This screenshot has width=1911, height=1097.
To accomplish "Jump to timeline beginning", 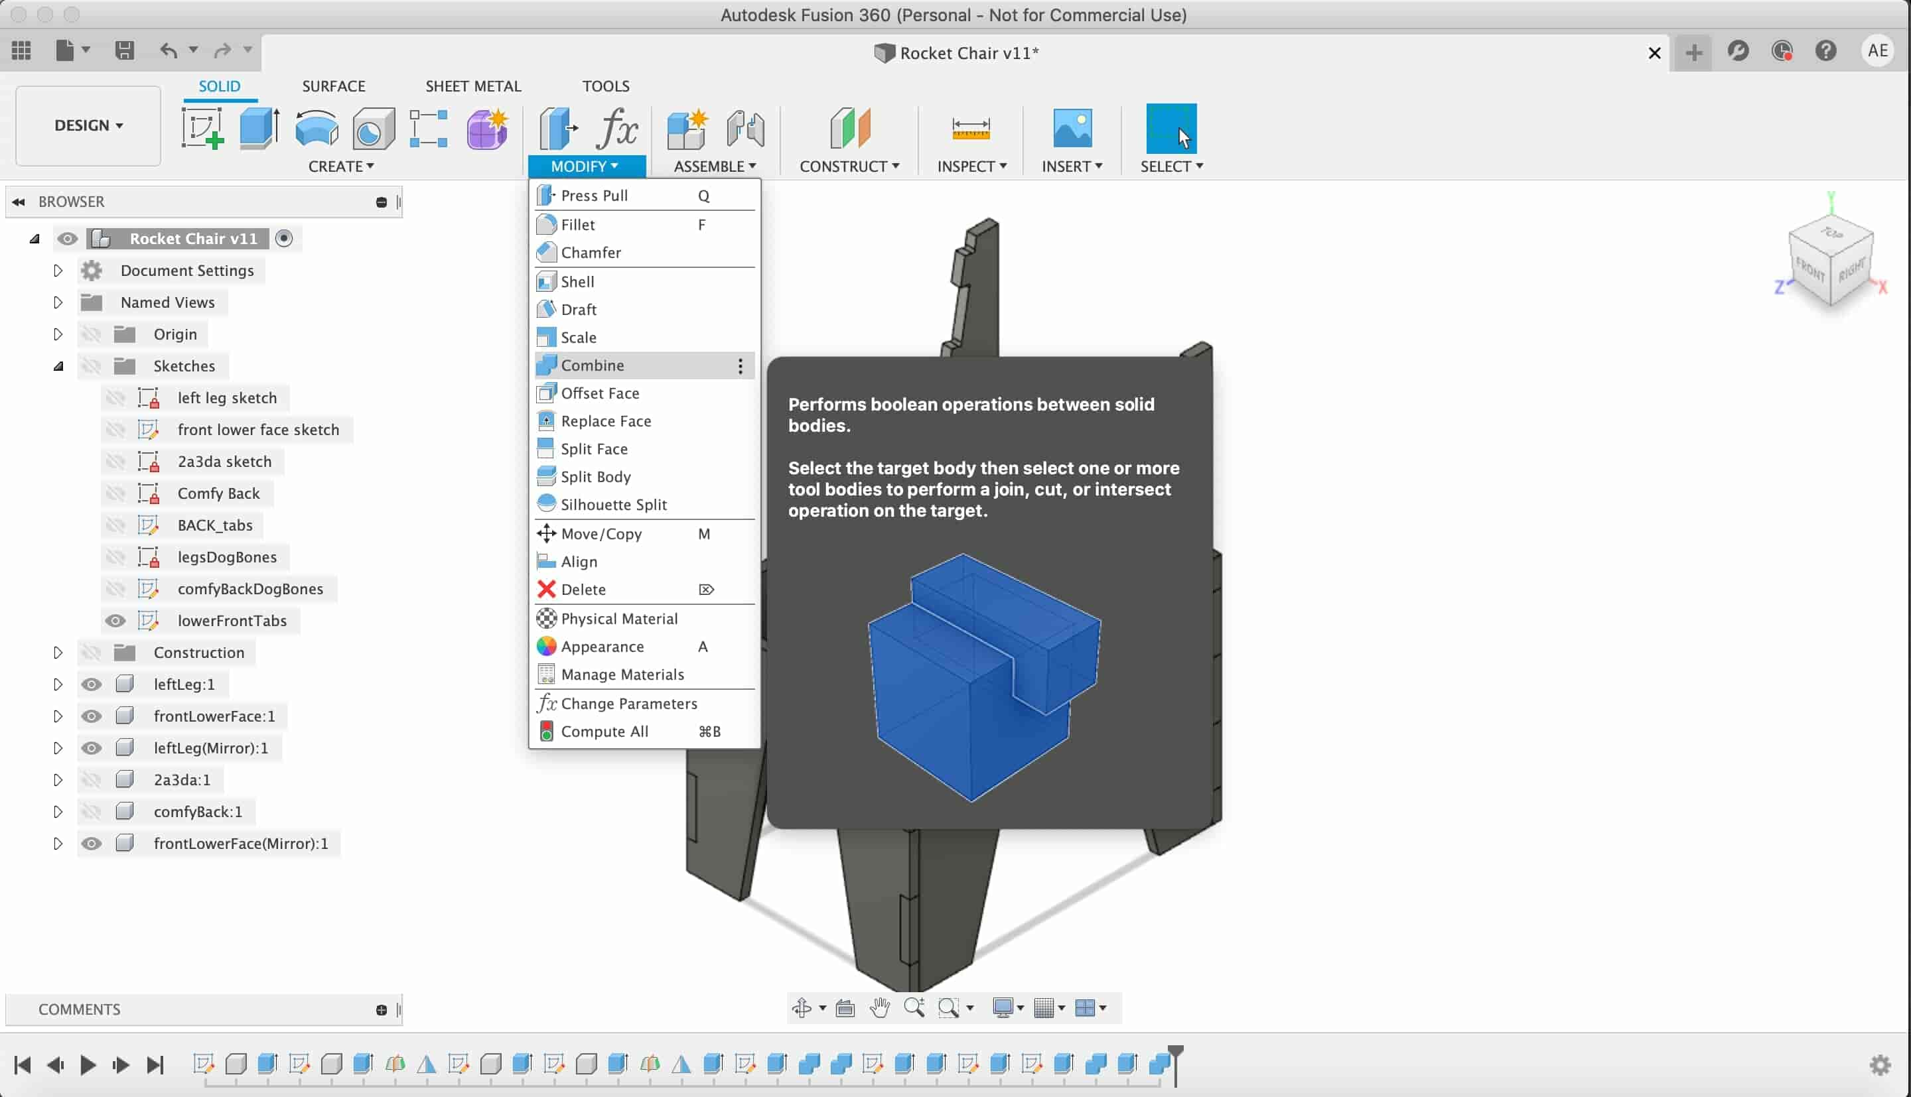I will 23,1065.
